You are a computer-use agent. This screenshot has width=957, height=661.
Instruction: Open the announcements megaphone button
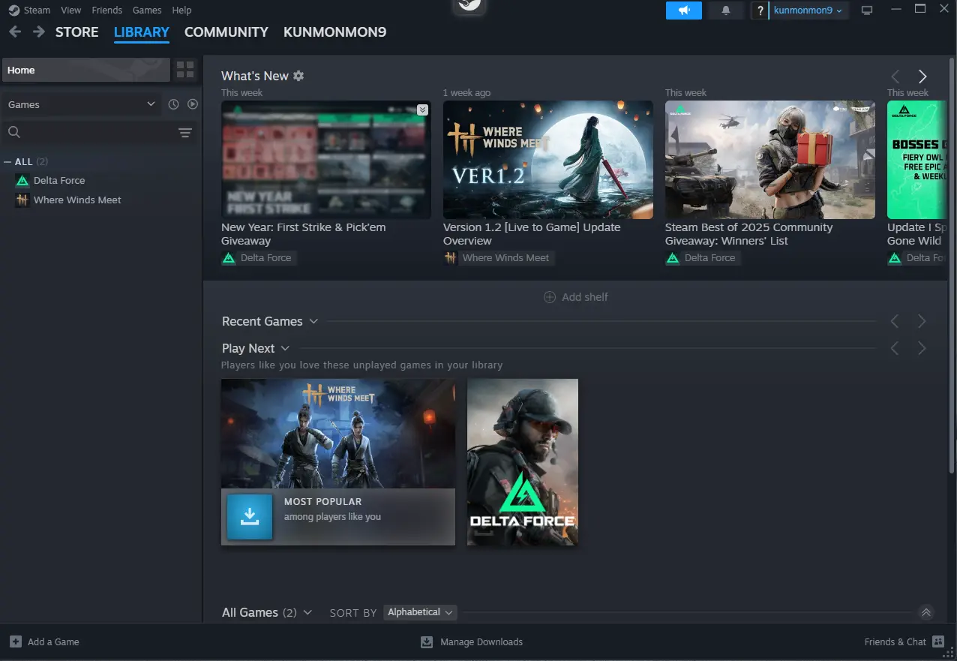[x=684, y=11]
